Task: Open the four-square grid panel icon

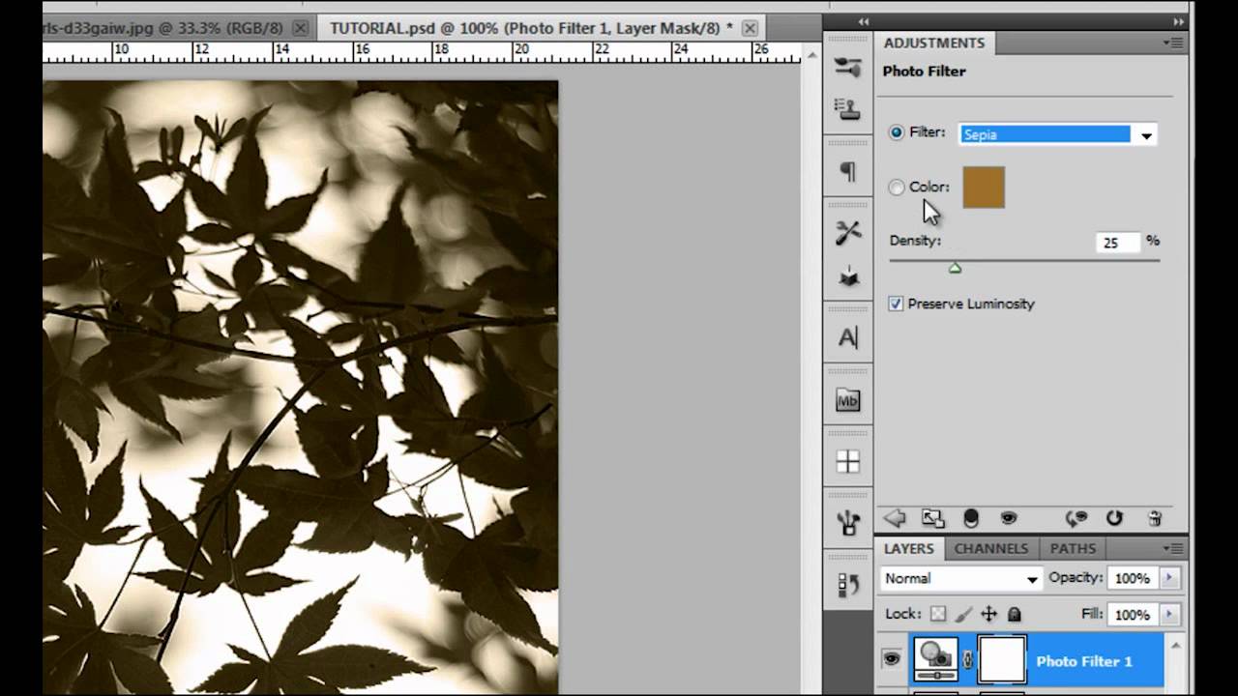Action: coord(848,462)
